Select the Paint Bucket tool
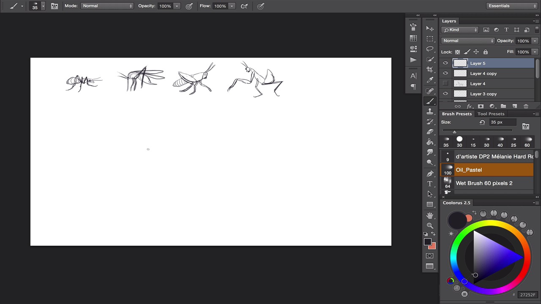 (430, 142)
